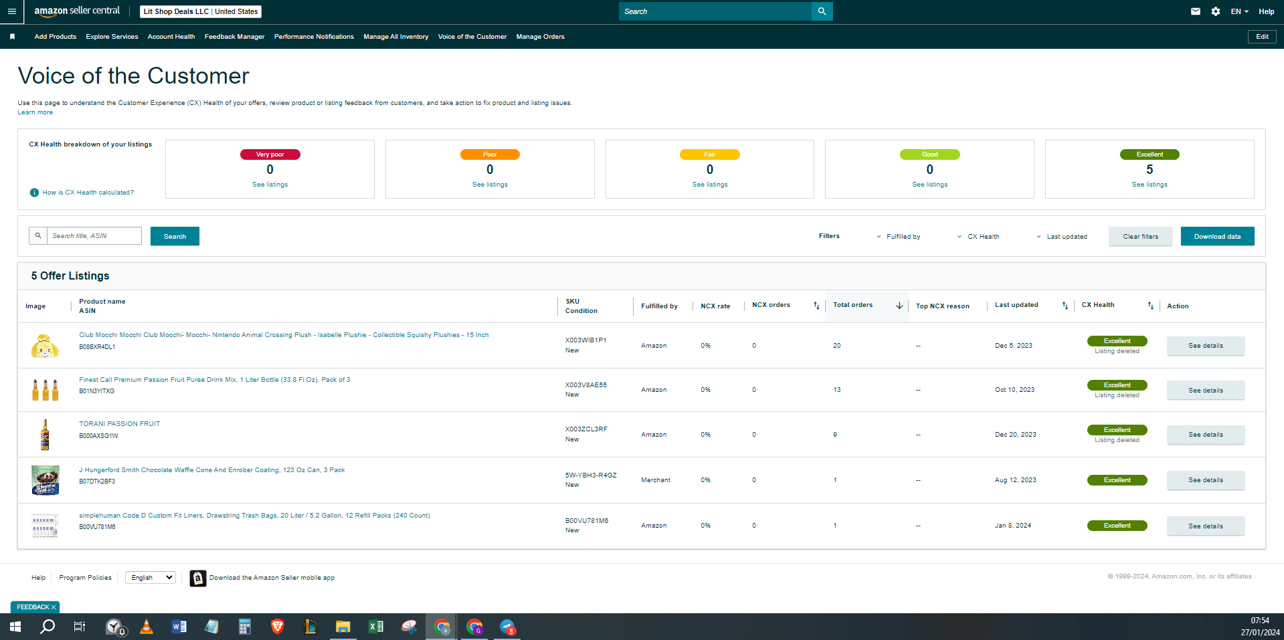Image resolution: width=1284 pixels, height=640 pixels.
Task: Click Lit Shop Deals LLC account selector
Action: [x=201, y=11]
